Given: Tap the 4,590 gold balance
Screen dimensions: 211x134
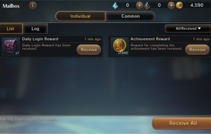Looking at the screenshot, I should click(x=197, y=5).
